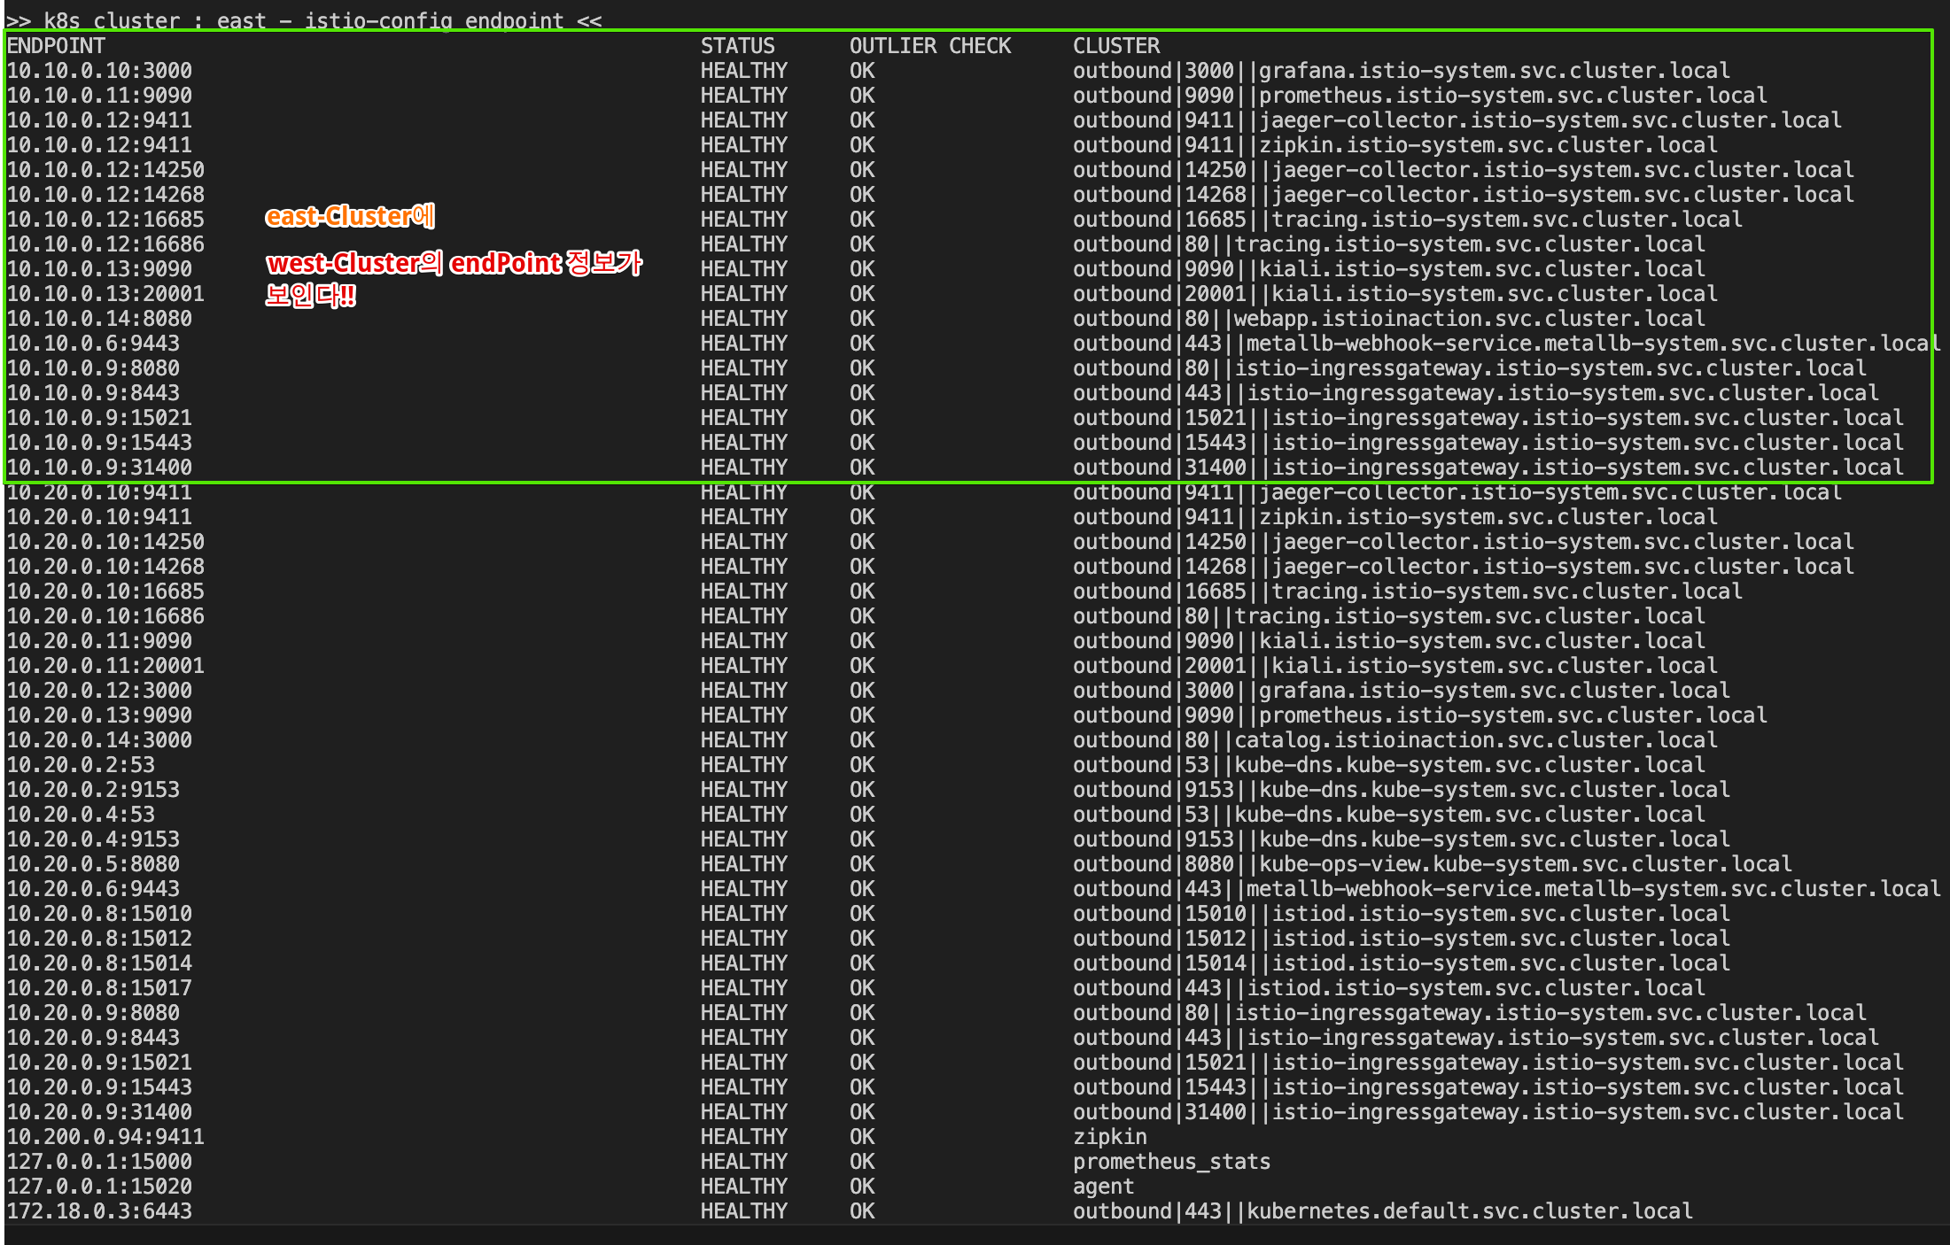Click the k8s cluster east title line
Screen dimensions: 1950x1245
(x=304, y=19)
